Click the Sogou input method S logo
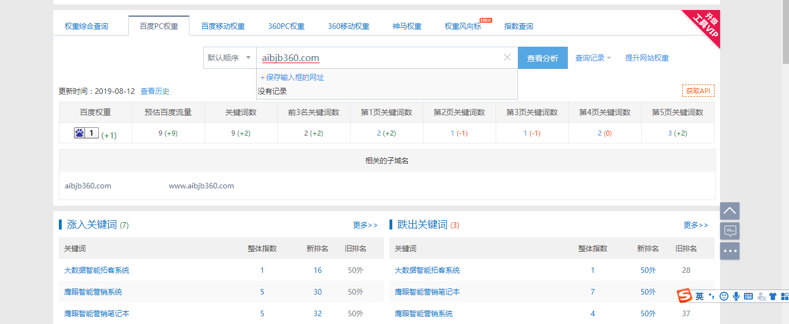The height and width of the screenshot is (324, 789). click(684, 296)
